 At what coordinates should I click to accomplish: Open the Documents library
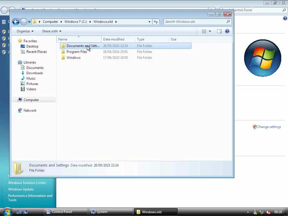pos(35,67)
